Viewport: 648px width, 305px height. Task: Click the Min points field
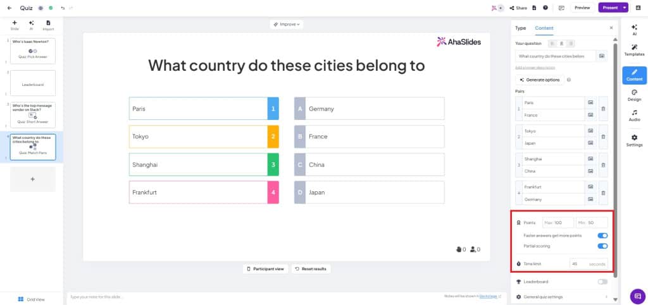(592, 222)
